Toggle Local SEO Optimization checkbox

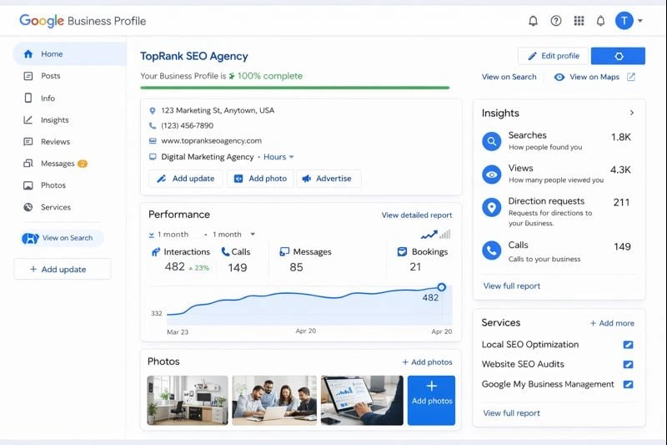click(628, 345)
